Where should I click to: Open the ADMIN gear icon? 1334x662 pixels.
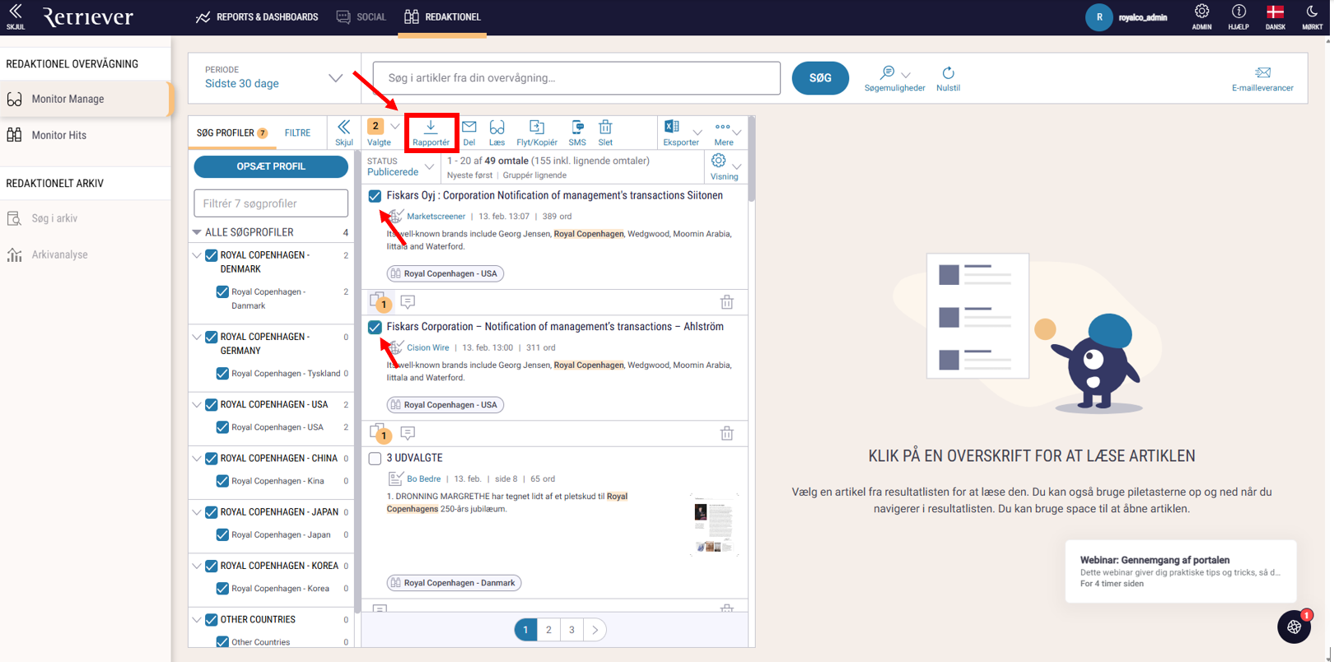(x=1202, y=12)
